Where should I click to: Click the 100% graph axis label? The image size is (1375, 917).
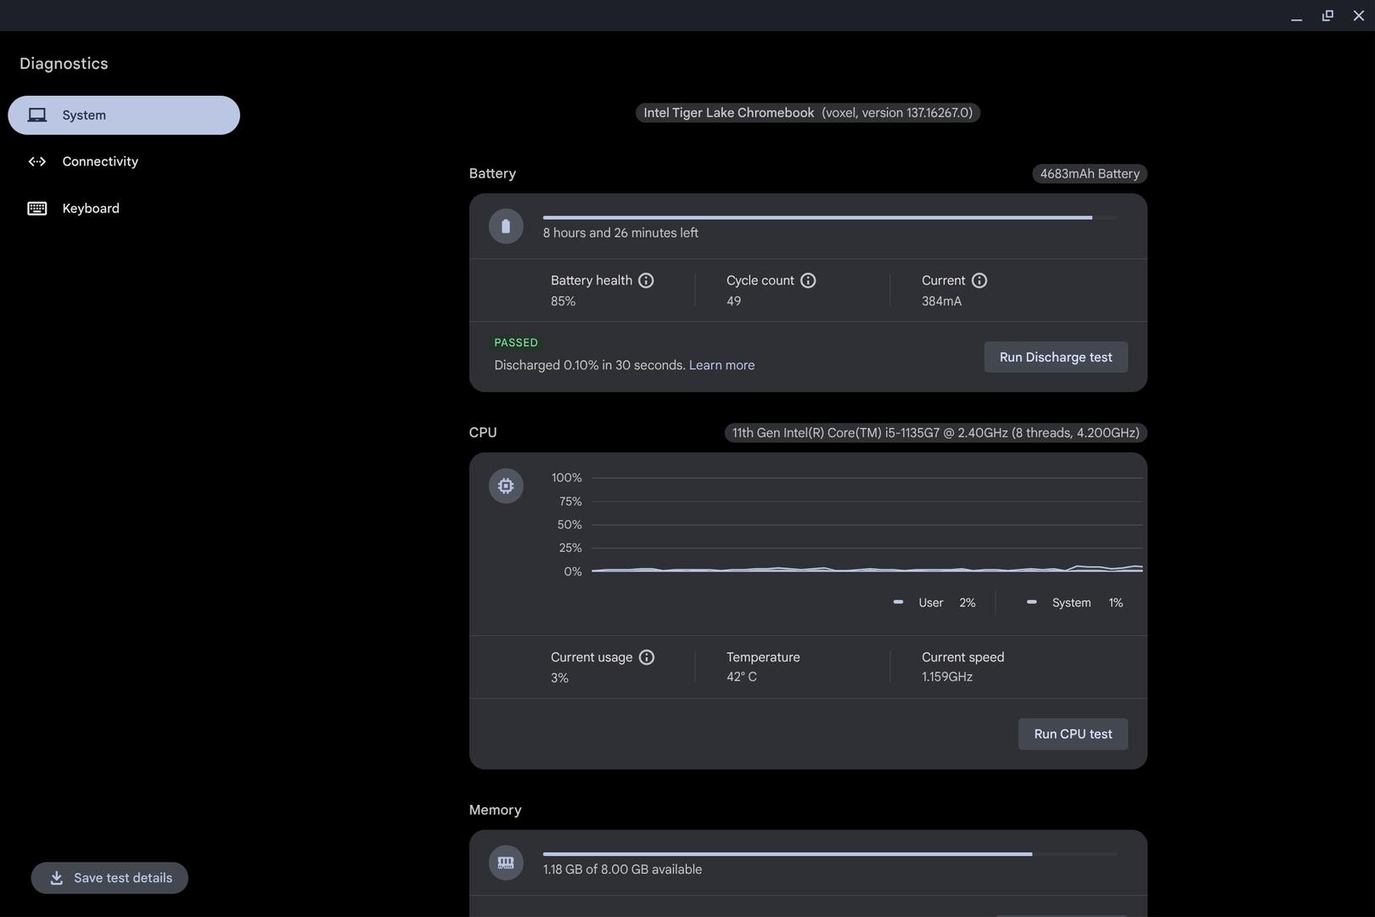click(x=566, y=478)
